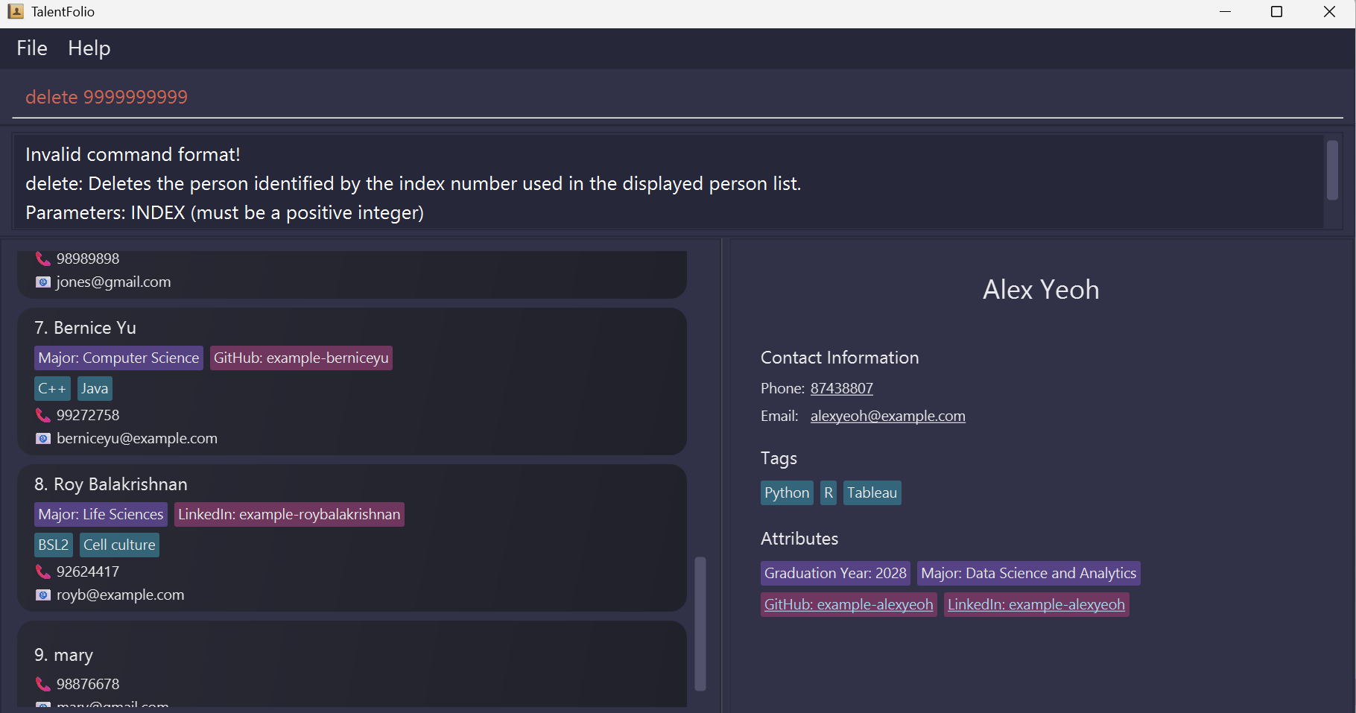Viewport: 1356px width, 713px height.
Task: Click the Graduation Year: 2028 attribute
Action: click(x=835, y=574)
